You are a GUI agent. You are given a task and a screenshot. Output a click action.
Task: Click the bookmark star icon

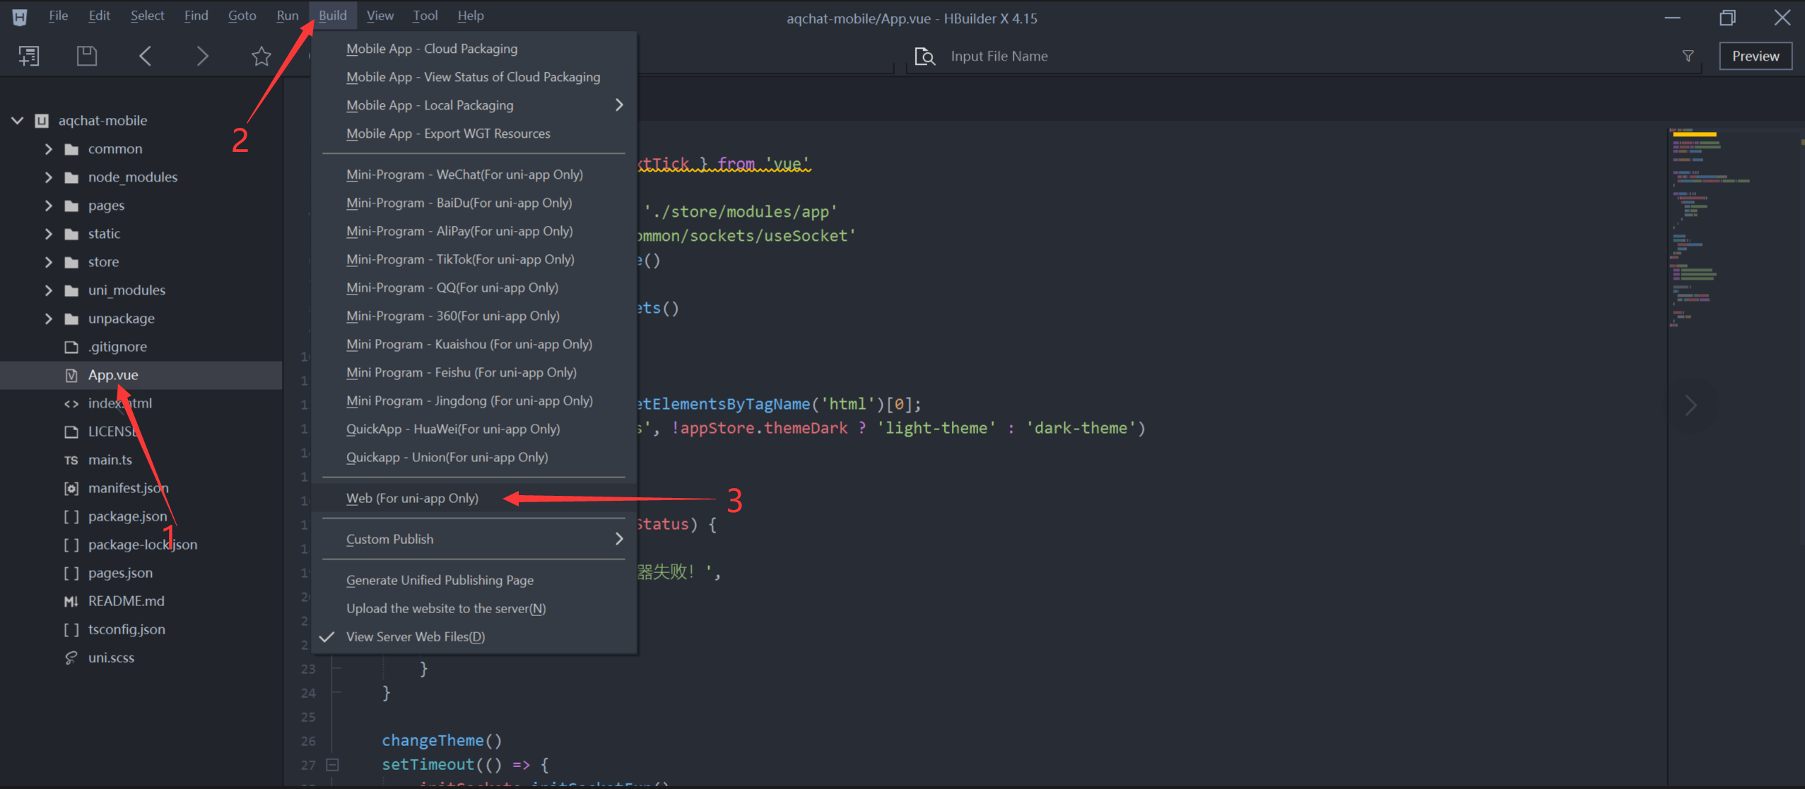click(x=261, y=56)
